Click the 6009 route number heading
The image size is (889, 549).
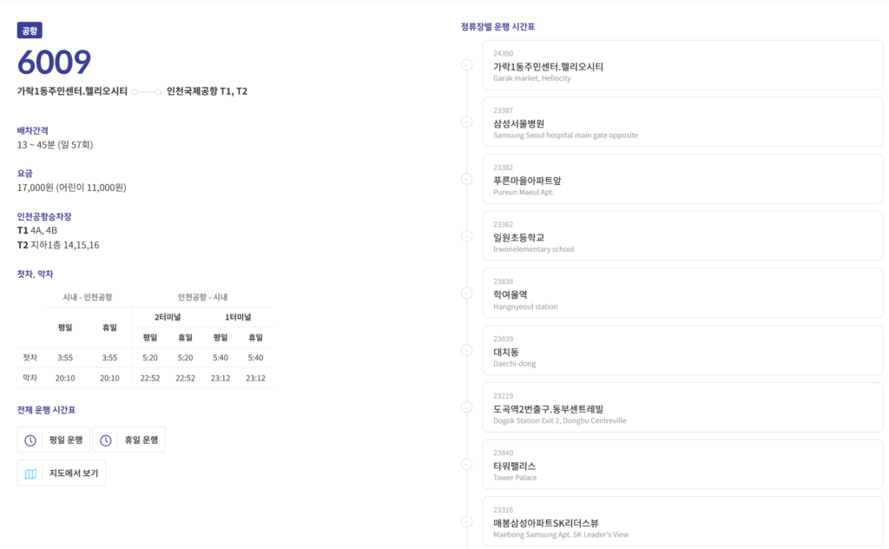tap(54, 63)
